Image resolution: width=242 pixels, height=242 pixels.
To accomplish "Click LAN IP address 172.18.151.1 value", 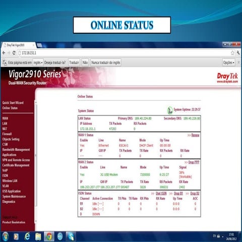I will [88, 129].
